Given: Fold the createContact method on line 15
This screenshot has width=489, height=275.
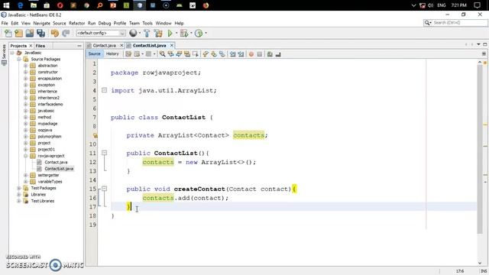Looking at the screenshot, I should tap(104, 189).
